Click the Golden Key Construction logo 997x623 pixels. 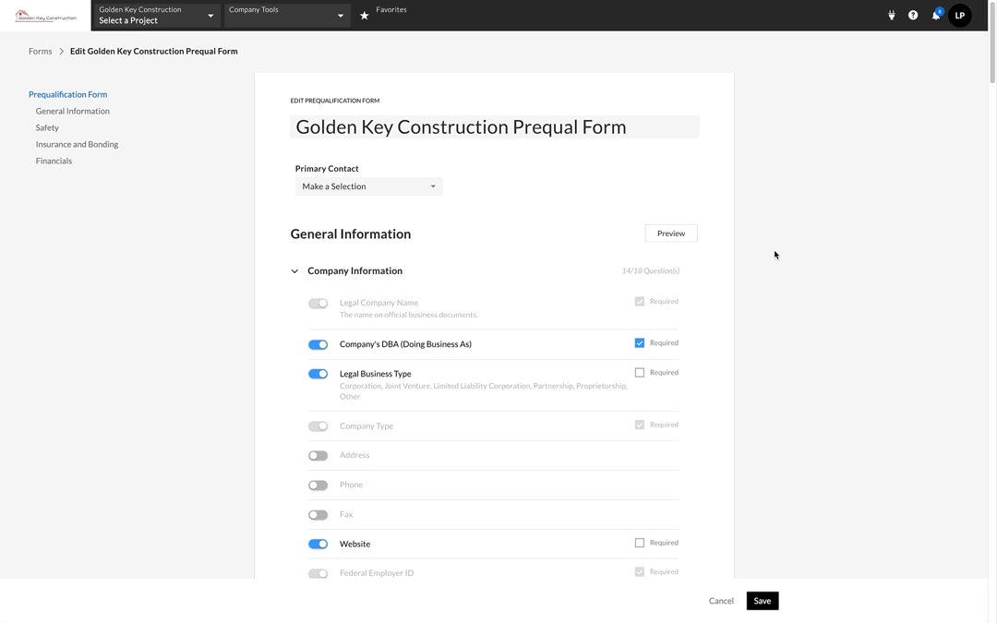(46, 16)
